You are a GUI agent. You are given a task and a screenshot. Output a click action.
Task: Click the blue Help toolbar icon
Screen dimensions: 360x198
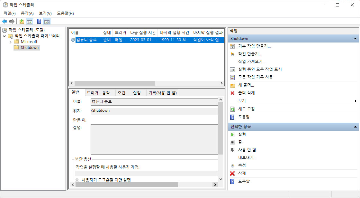pyautogui.click(x=39, y=21)
